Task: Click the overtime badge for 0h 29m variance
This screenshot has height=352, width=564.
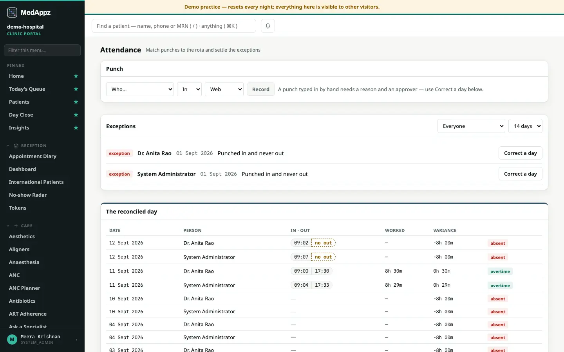Action: coord(500,286)
